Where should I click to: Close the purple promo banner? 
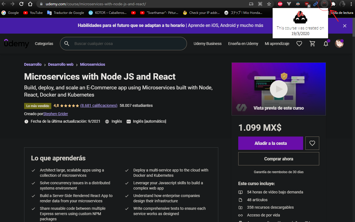click(x=345, y=26)
